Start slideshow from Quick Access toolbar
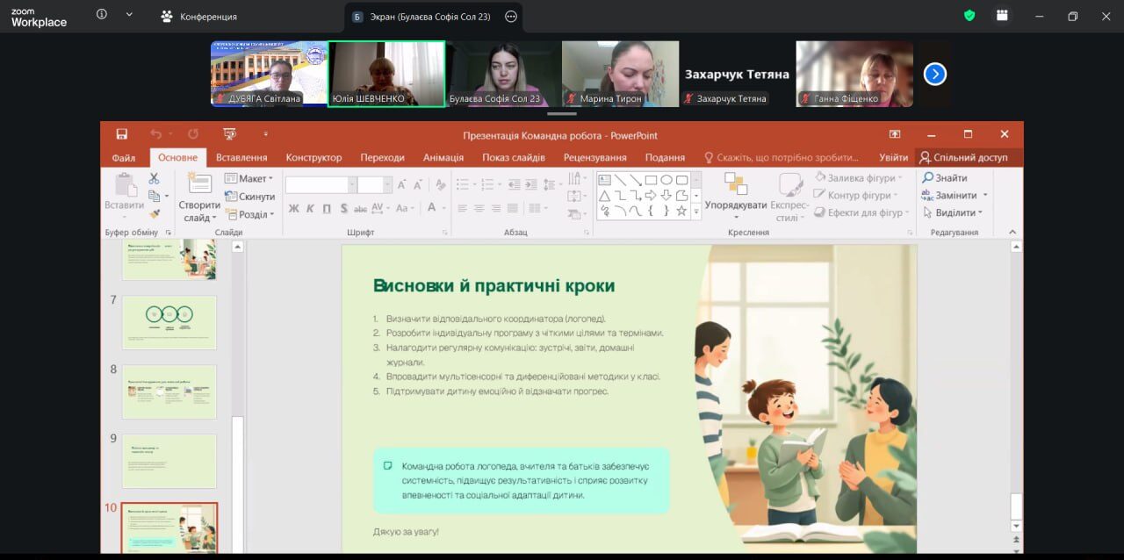1124x560 pixels. (x=229, y=134)
